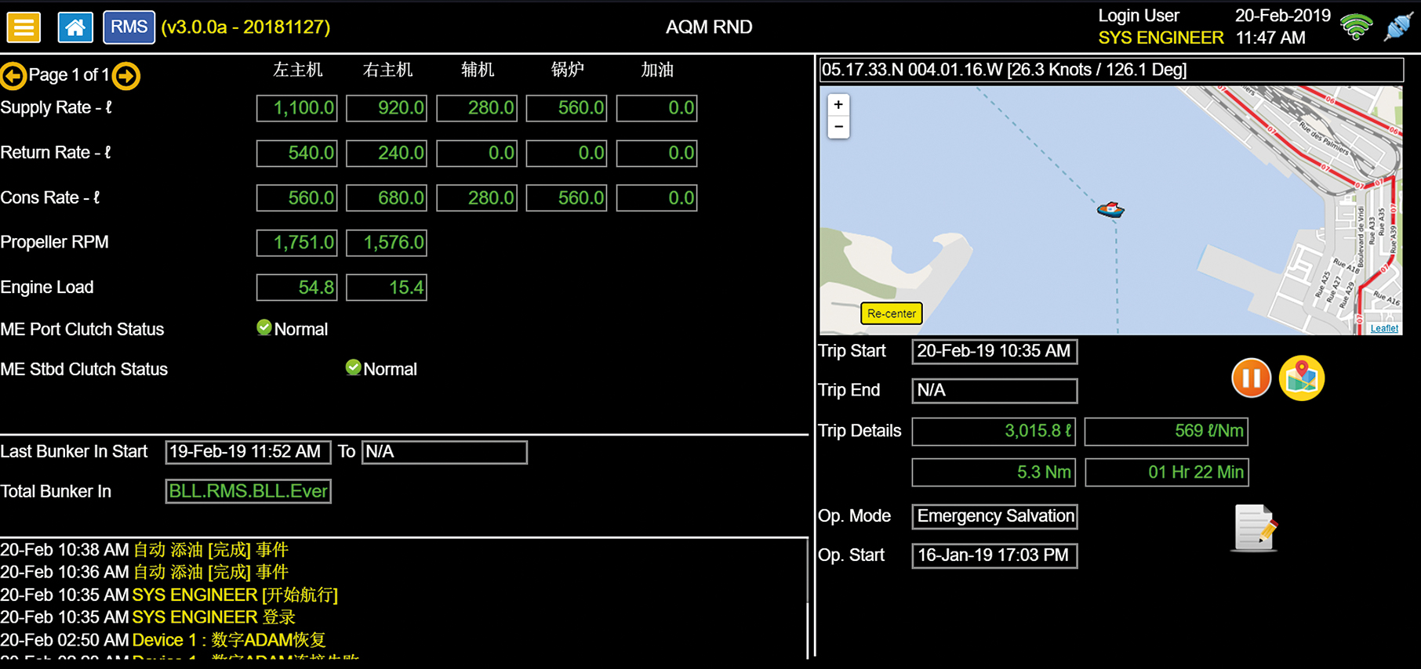Screen dimensions: 1421x669
Task: Click Op. Mode Emergency Salvation field
Action: [x=994, y=516]
